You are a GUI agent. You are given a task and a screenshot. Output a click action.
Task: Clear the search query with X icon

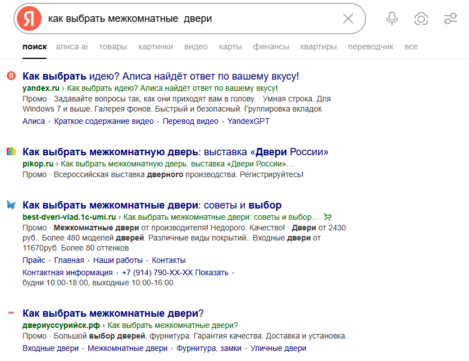click(x=348, y=18)
